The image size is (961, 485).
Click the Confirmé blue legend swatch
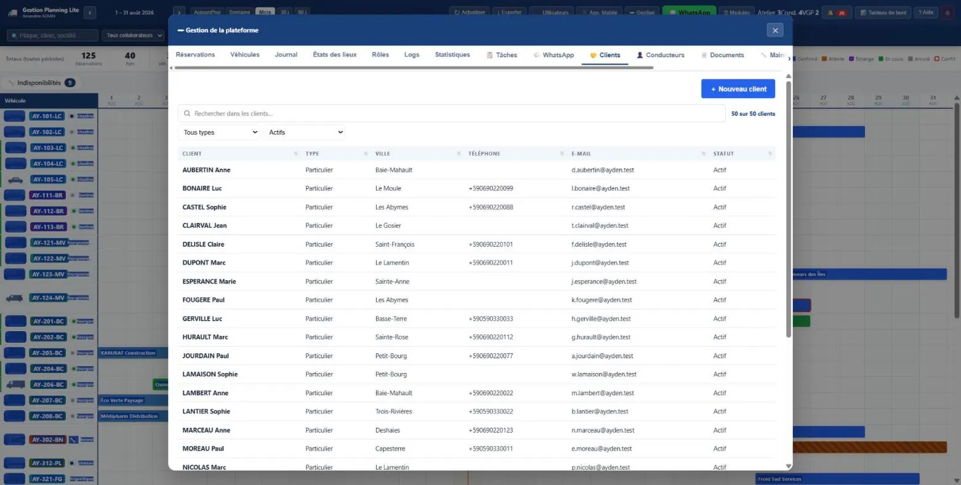click(x=794, y=59)
